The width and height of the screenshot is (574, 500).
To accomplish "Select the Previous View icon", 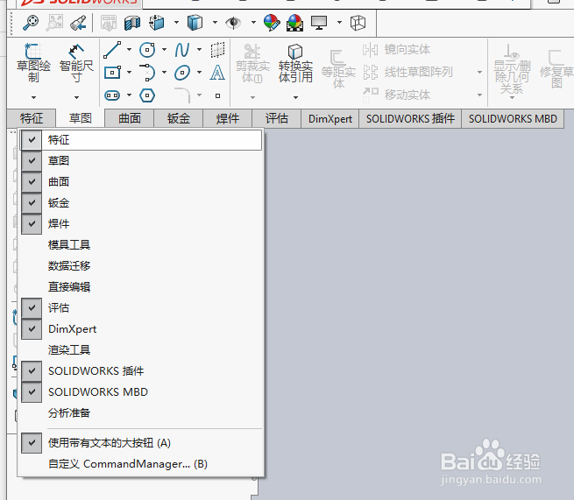I will coord(78,23).
